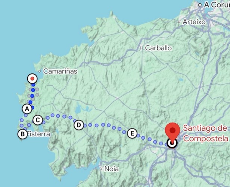
Task: Open waypoint marker E
Action: tap(132, 133)
